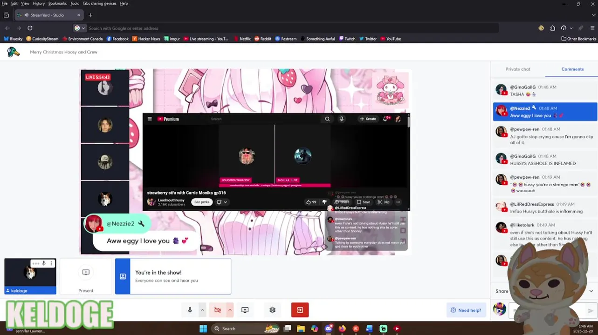Expand the list all tabs chevron
Image resolution: width=598 pixels, height=335 pixels.
click(x=594, y=15)
